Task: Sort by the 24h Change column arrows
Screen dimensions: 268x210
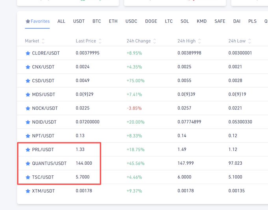Action: 154,41
